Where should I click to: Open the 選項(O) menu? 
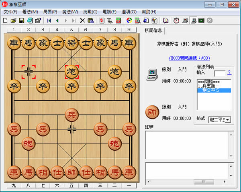coord(129,12)
